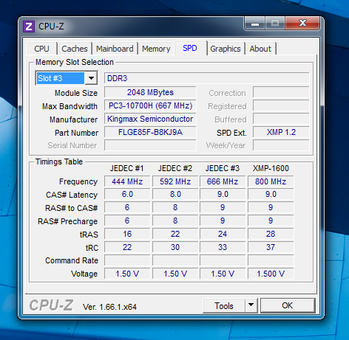Image resolution: width=349 pixels, height=340 pixels.
Task: Select the 800 MHz frequency cell
Action: click(271, 181)
